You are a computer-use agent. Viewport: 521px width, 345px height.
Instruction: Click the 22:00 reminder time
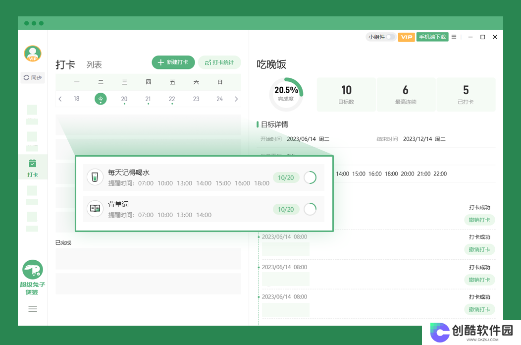point(440,174)
